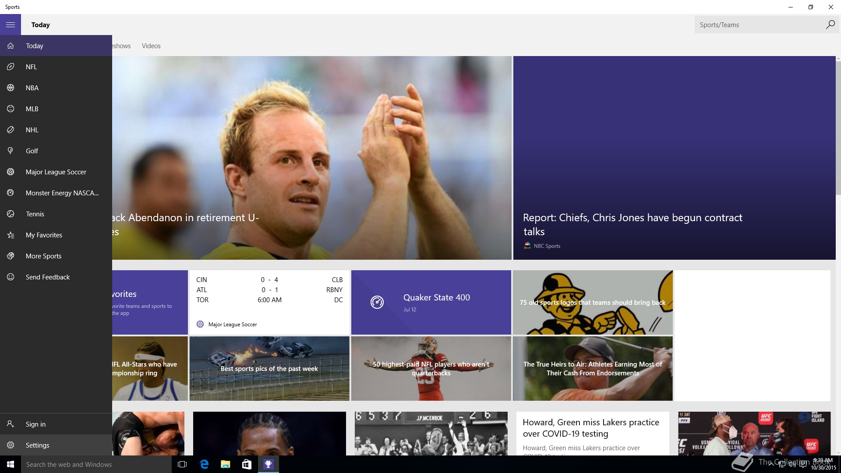Open the Store app from taskbar

tap(247, 464)
